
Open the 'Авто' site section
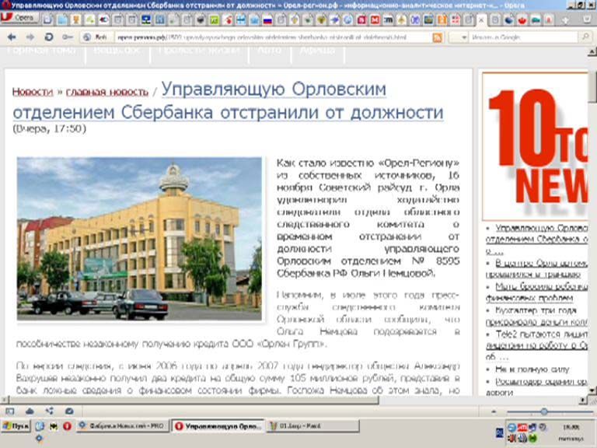pos(270,51)
